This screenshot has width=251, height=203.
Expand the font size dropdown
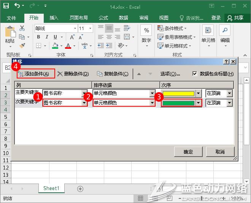[90, 29]
